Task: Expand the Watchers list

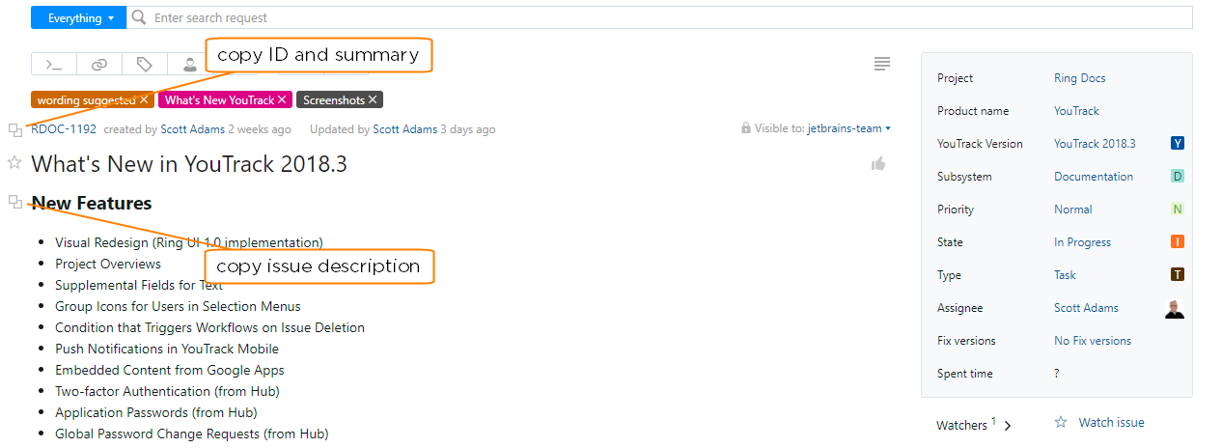Action: tap(1008, 426)
